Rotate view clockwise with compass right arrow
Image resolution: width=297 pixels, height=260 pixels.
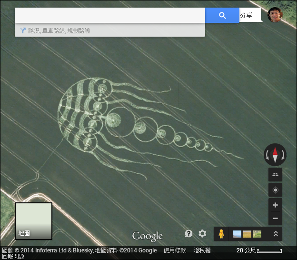tap(283, 155)
